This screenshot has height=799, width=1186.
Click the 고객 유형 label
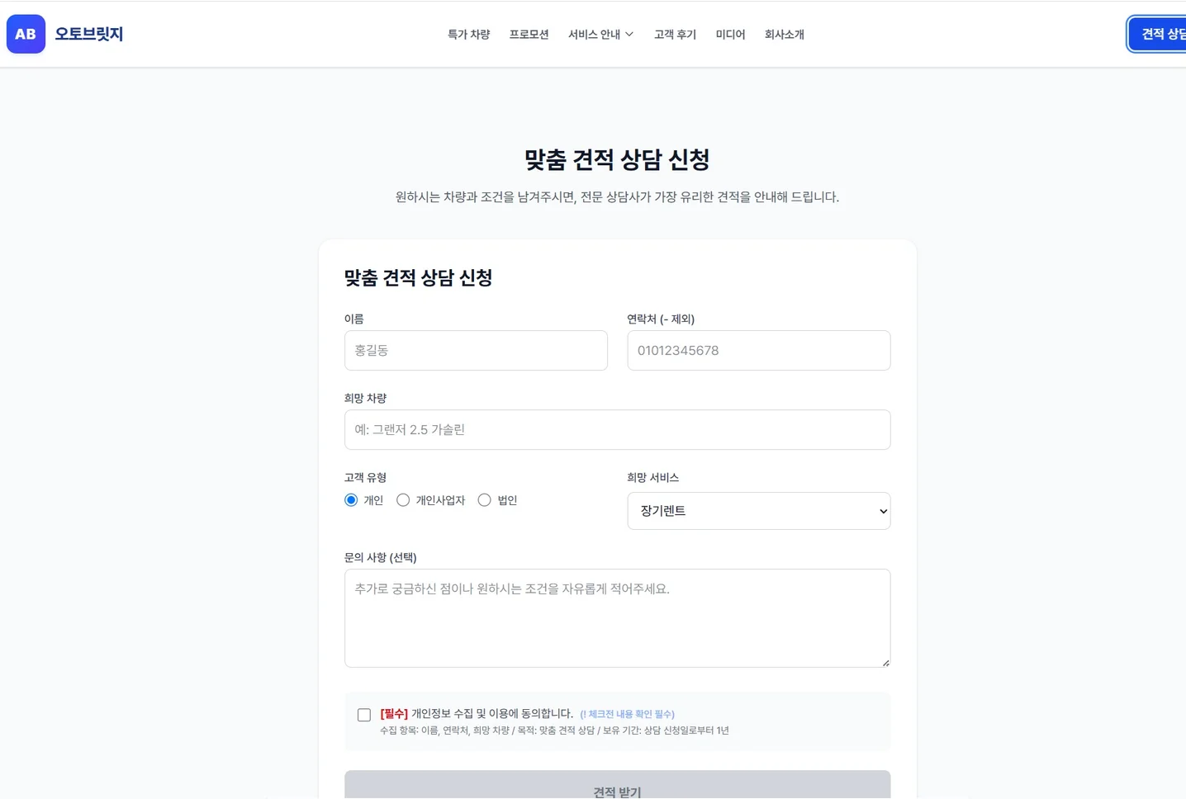coord(365,478)
